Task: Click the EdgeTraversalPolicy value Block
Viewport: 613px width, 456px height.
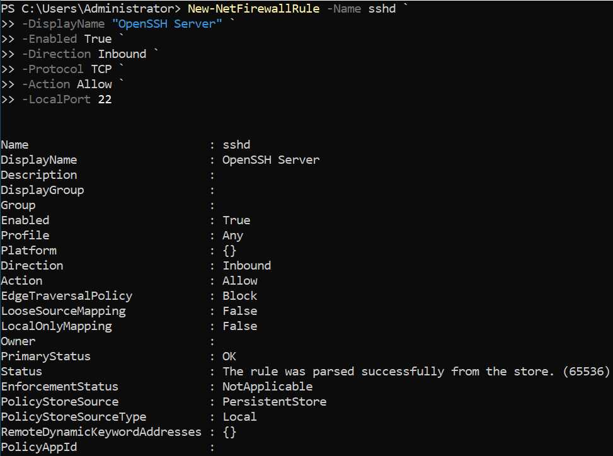Action: click(x=239, y=296)
